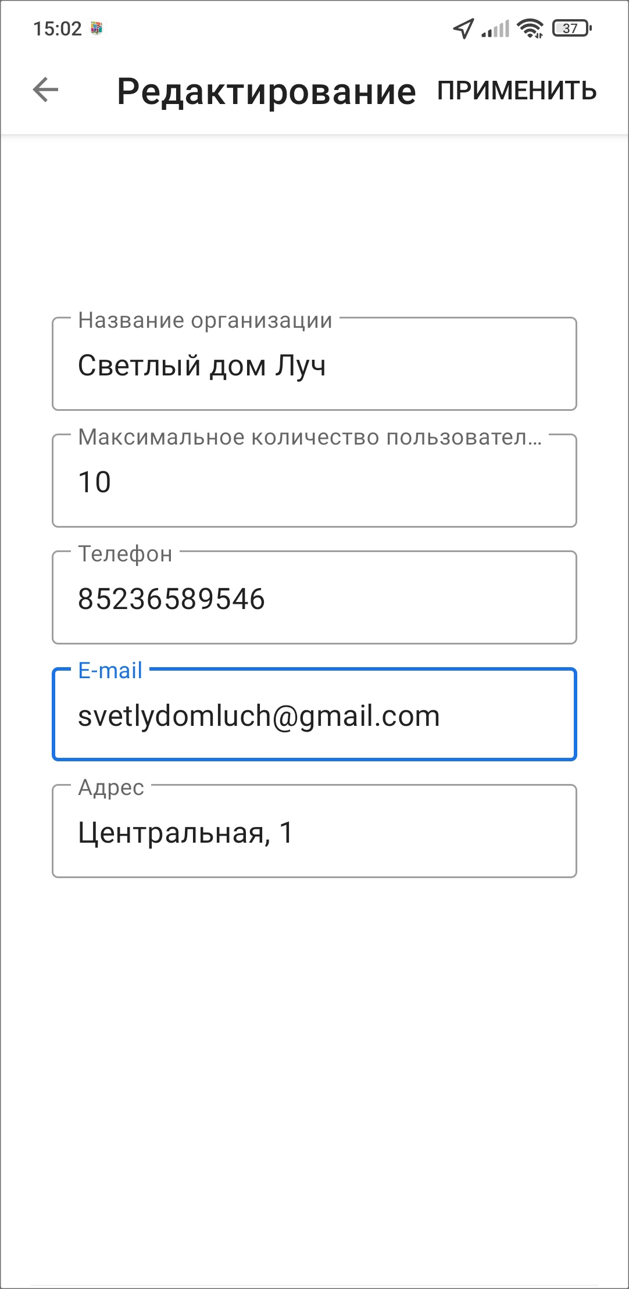The width and height of the screenshot is (629, 1289).
Task: Tap the Телефон field label
Action: click(125, 554)
